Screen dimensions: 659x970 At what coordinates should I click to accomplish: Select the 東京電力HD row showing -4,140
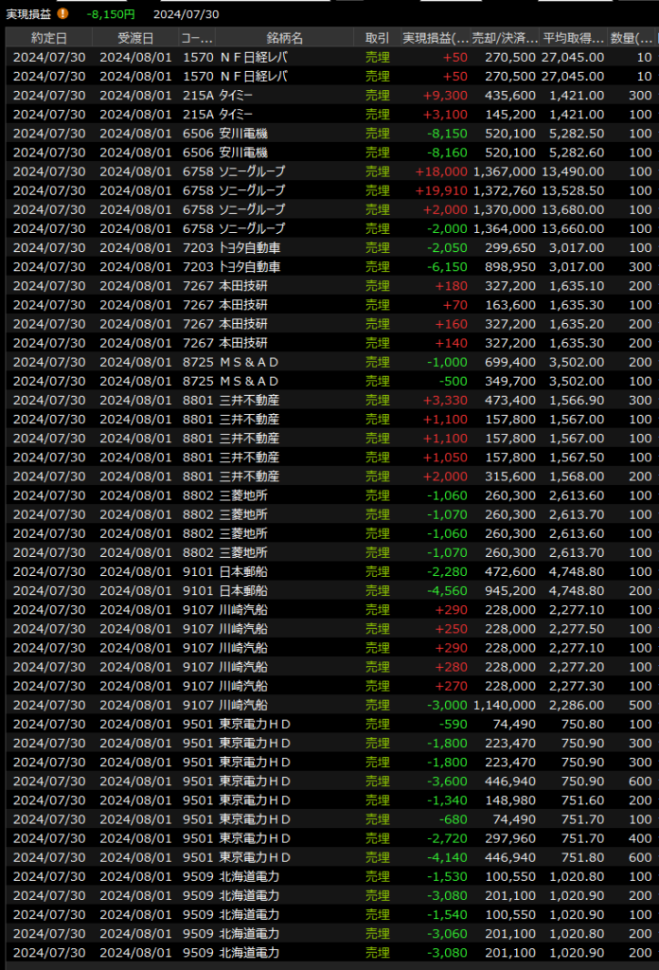(329, 857)
